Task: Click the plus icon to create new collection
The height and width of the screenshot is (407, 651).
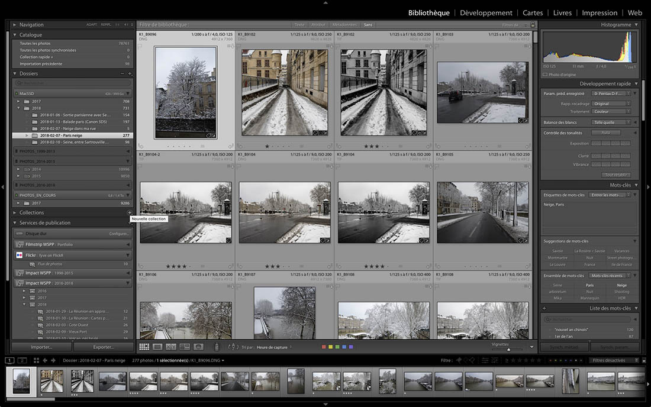Action: (130, 212)
